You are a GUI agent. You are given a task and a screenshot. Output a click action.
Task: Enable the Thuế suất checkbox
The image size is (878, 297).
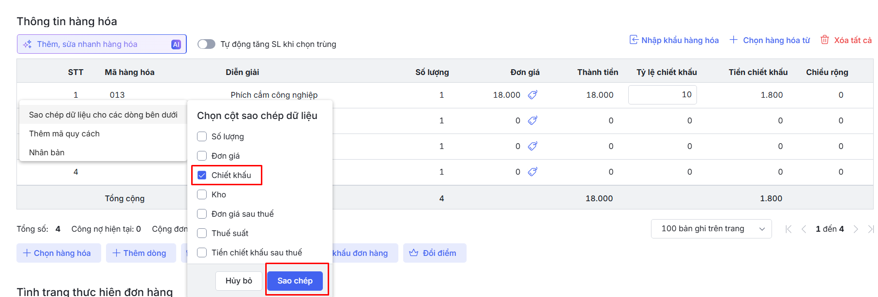pos(202,233)
